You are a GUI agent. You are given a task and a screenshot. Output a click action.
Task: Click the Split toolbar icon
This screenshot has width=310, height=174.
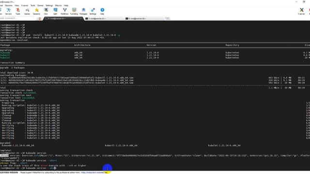click(x=55, y=11)
